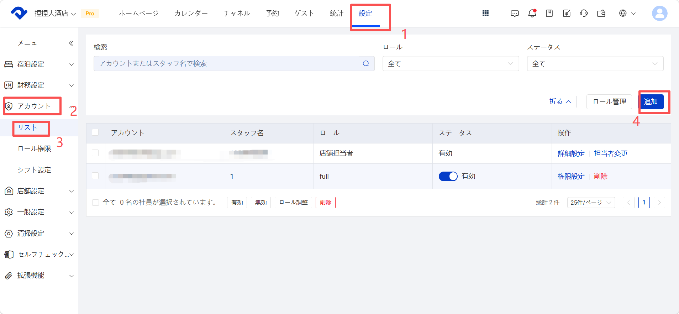The image size is (679, 314).
Task: Select ロール権限 in the sidebar
Action: pos(35,149)
